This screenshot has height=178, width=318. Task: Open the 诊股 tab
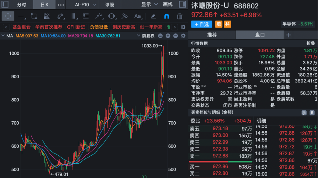(110, 5)
